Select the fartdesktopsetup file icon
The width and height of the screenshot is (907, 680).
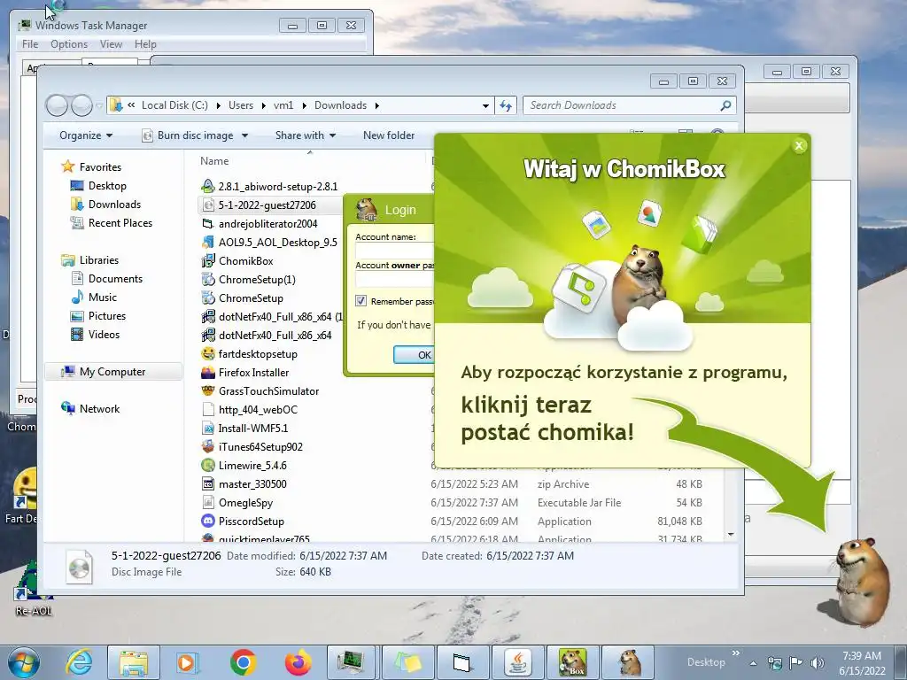click(207, 354)
